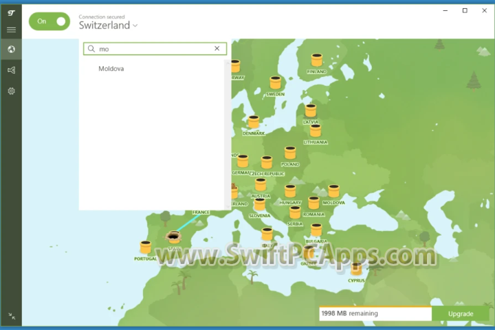495x330 pixels.
Task: Click the TunnelBear logo icon
Action: click(x=12, y=13)
